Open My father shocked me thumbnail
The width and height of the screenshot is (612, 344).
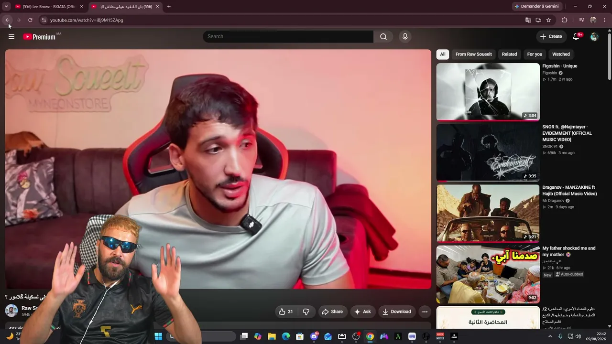488,274
